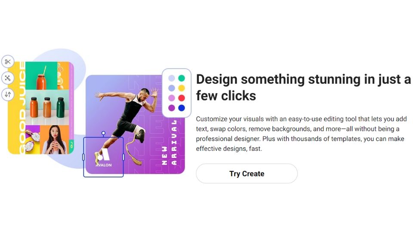Click the woman drinking juice photo
Viewport: 413px width, 232px height.
pos(55,140)
